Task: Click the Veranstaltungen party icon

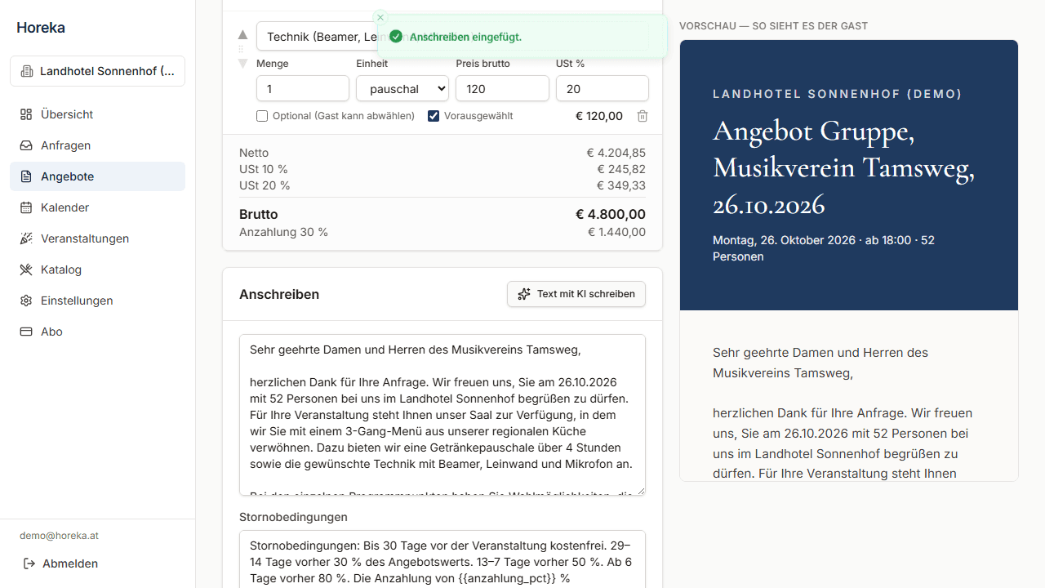Action: [26, 238]
